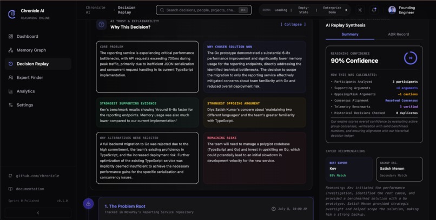This screenshot has height=220, width=436.
Task: Click the ⌘K shortcut badge
Action: pos(243,10)
